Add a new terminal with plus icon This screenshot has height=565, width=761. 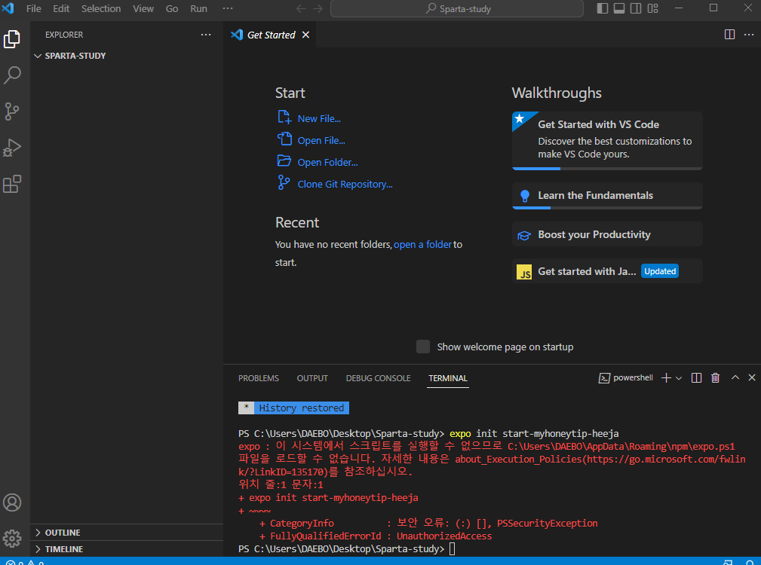click(667, 378)
